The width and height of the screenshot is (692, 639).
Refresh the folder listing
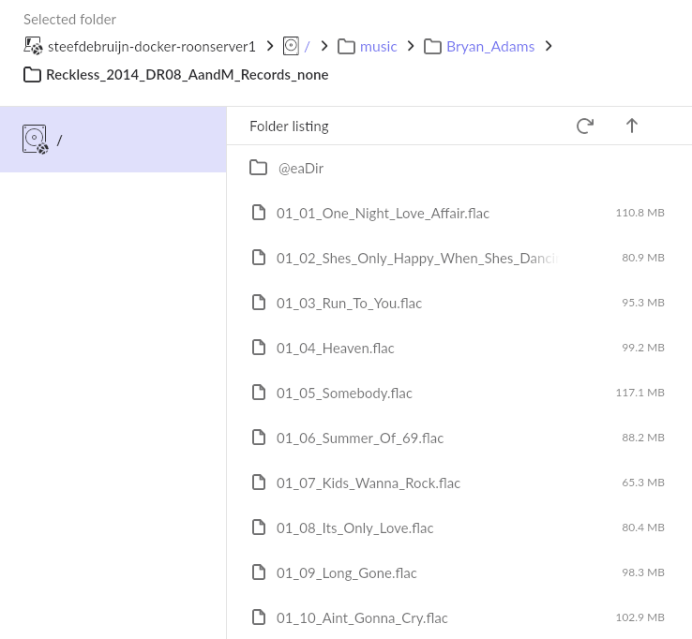coord(585,126)
